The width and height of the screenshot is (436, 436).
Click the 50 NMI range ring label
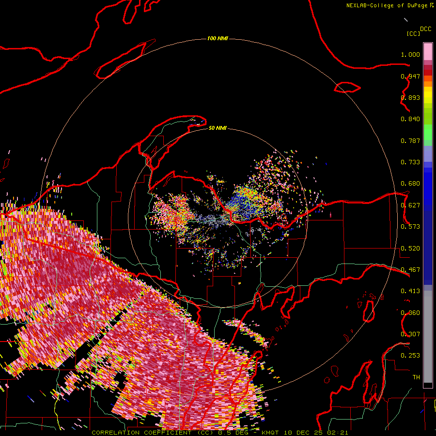point(218,128)
